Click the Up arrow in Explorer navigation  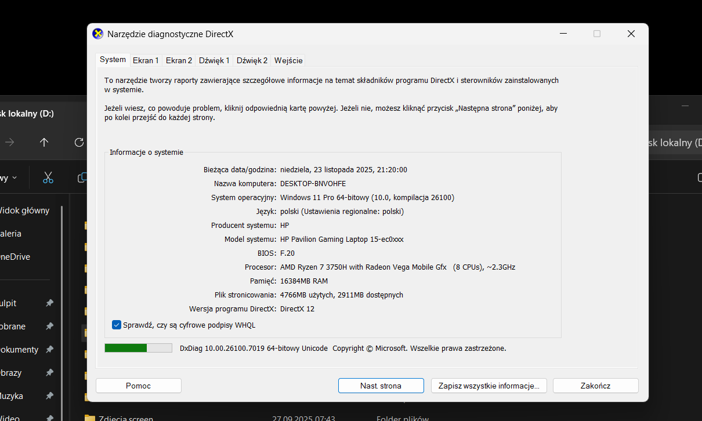44,142
